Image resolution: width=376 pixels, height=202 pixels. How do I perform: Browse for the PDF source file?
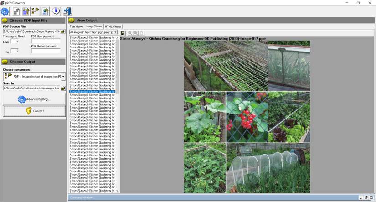(63, 31)
